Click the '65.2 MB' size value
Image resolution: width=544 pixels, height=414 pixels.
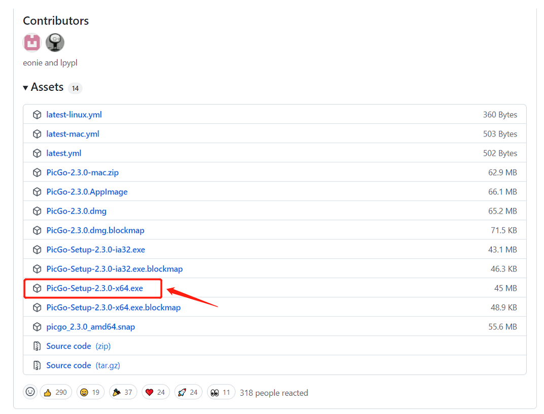503,211
